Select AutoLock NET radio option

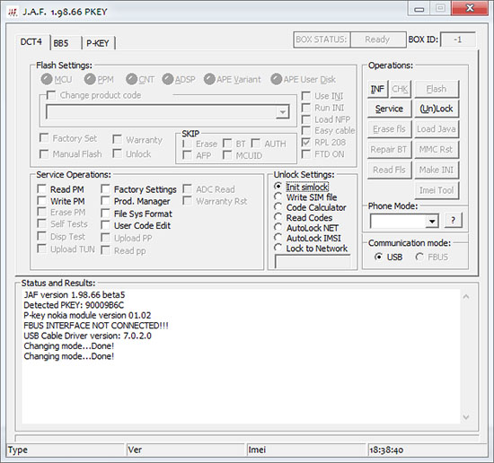click(x=278, y=227)
